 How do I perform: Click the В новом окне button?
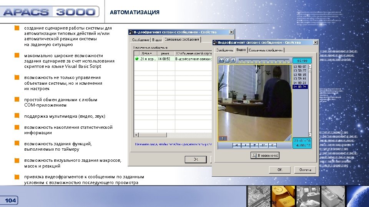[265, 155]
